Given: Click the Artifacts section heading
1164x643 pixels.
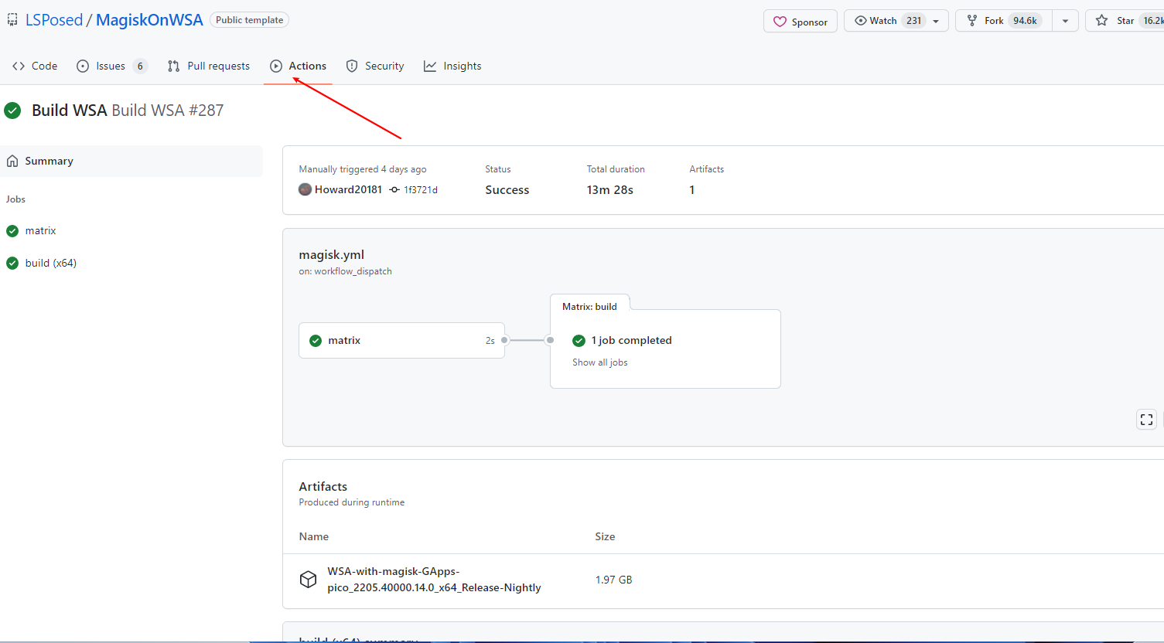Looking at the screenshot, I should tap(323, 486).
